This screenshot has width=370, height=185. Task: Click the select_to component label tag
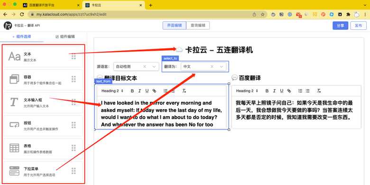170,58
